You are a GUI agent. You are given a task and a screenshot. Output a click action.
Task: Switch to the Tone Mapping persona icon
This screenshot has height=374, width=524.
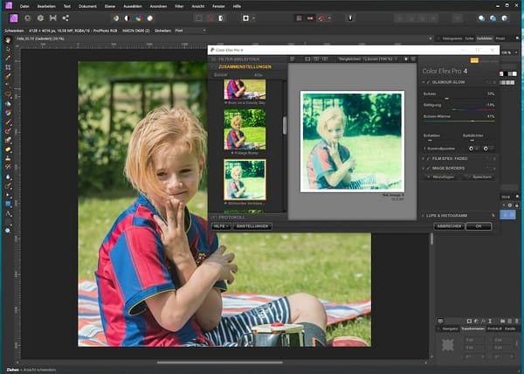tap(52, 18)
